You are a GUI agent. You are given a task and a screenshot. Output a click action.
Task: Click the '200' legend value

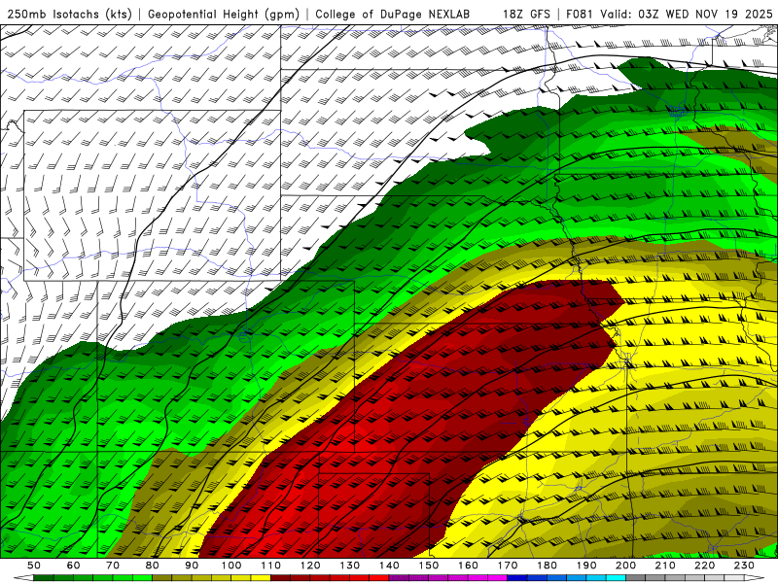point(625,566)
